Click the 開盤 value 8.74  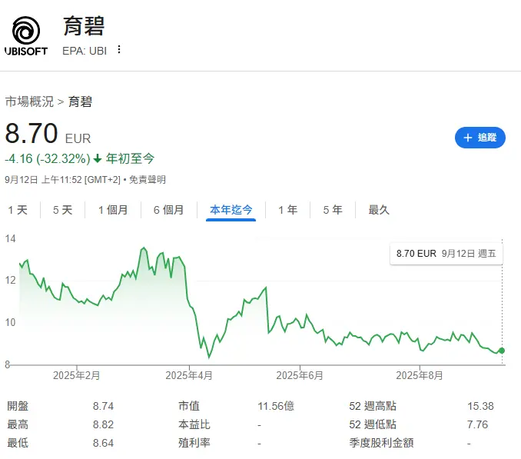tap(103, 406)
